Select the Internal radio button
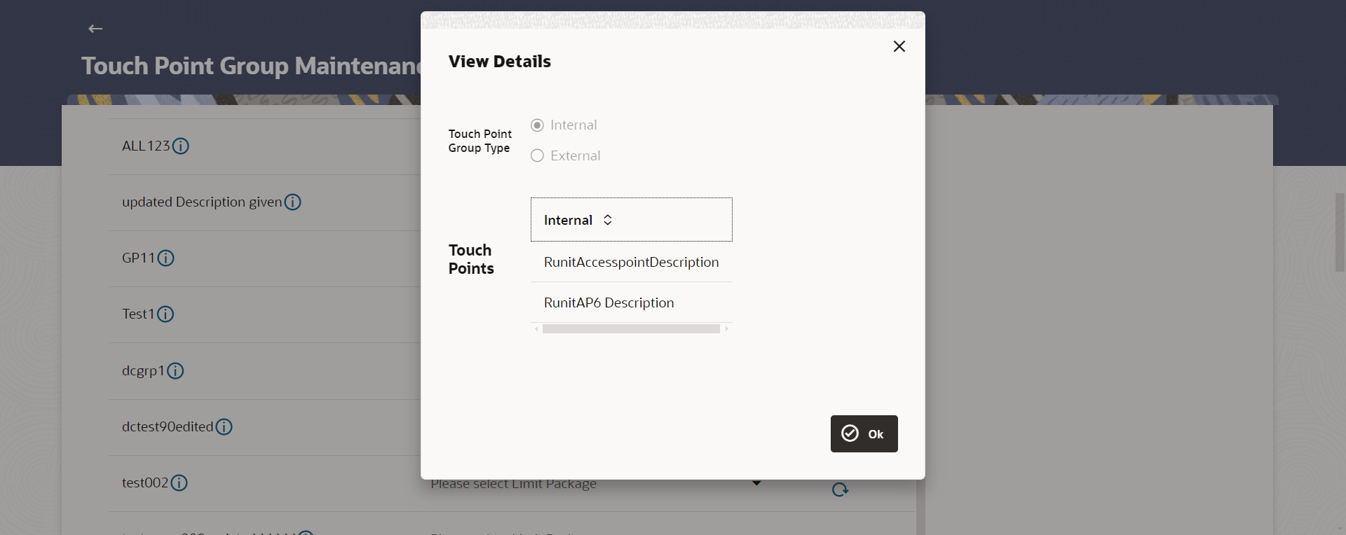This screenshot has width=1346, height=535. click(537, 125)
